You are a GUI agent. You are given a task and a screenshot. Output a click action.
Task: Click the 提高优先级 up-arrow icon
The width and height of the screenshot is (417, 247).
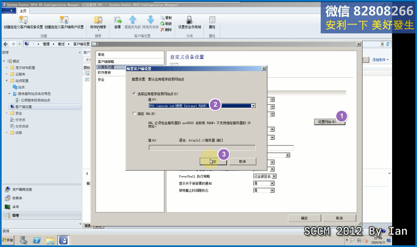coord(133,20)
